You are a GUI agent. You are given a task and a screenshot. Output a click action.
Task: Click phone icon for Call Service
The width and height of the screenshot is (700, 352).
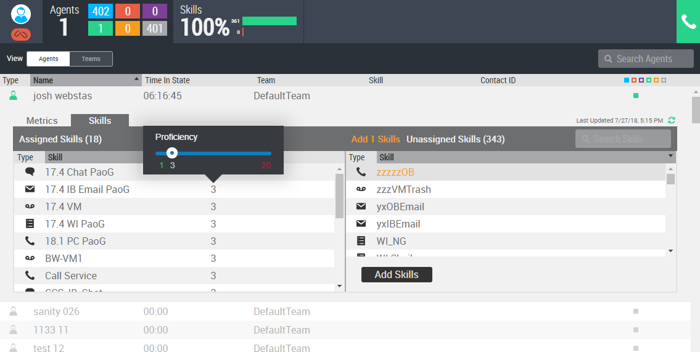[30, 276]
